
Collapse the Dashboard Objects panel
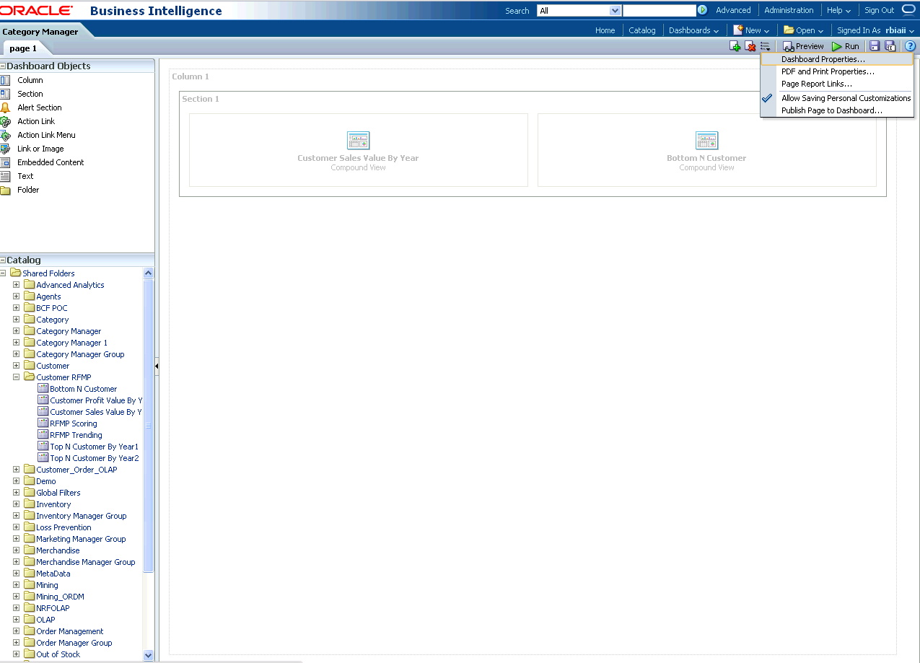click(3, 66)
